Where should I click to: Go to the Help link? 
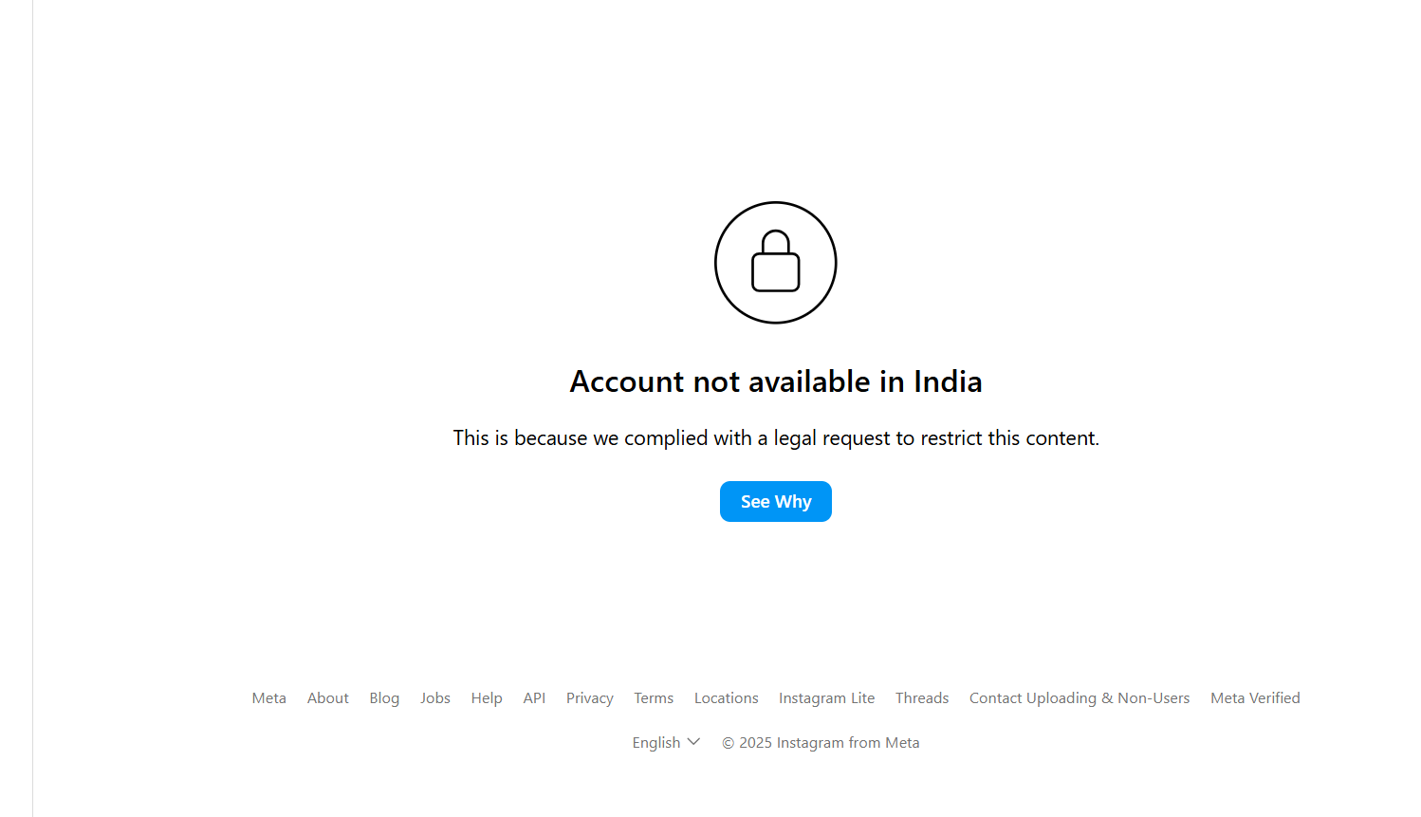click(487, 698)
